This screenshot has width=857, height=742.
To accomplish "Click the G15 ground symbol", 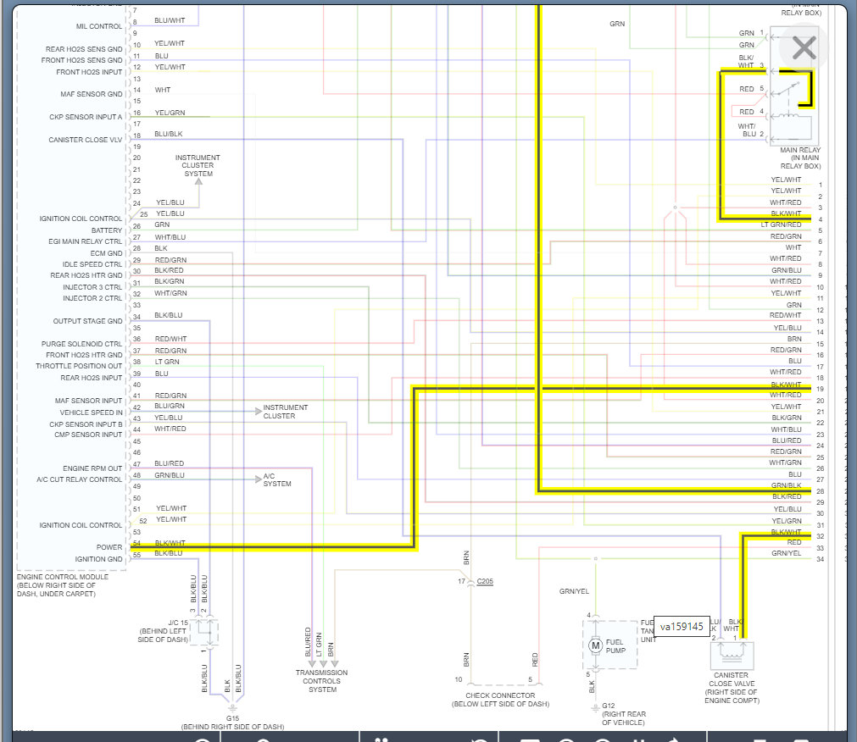I will [233, 707].
